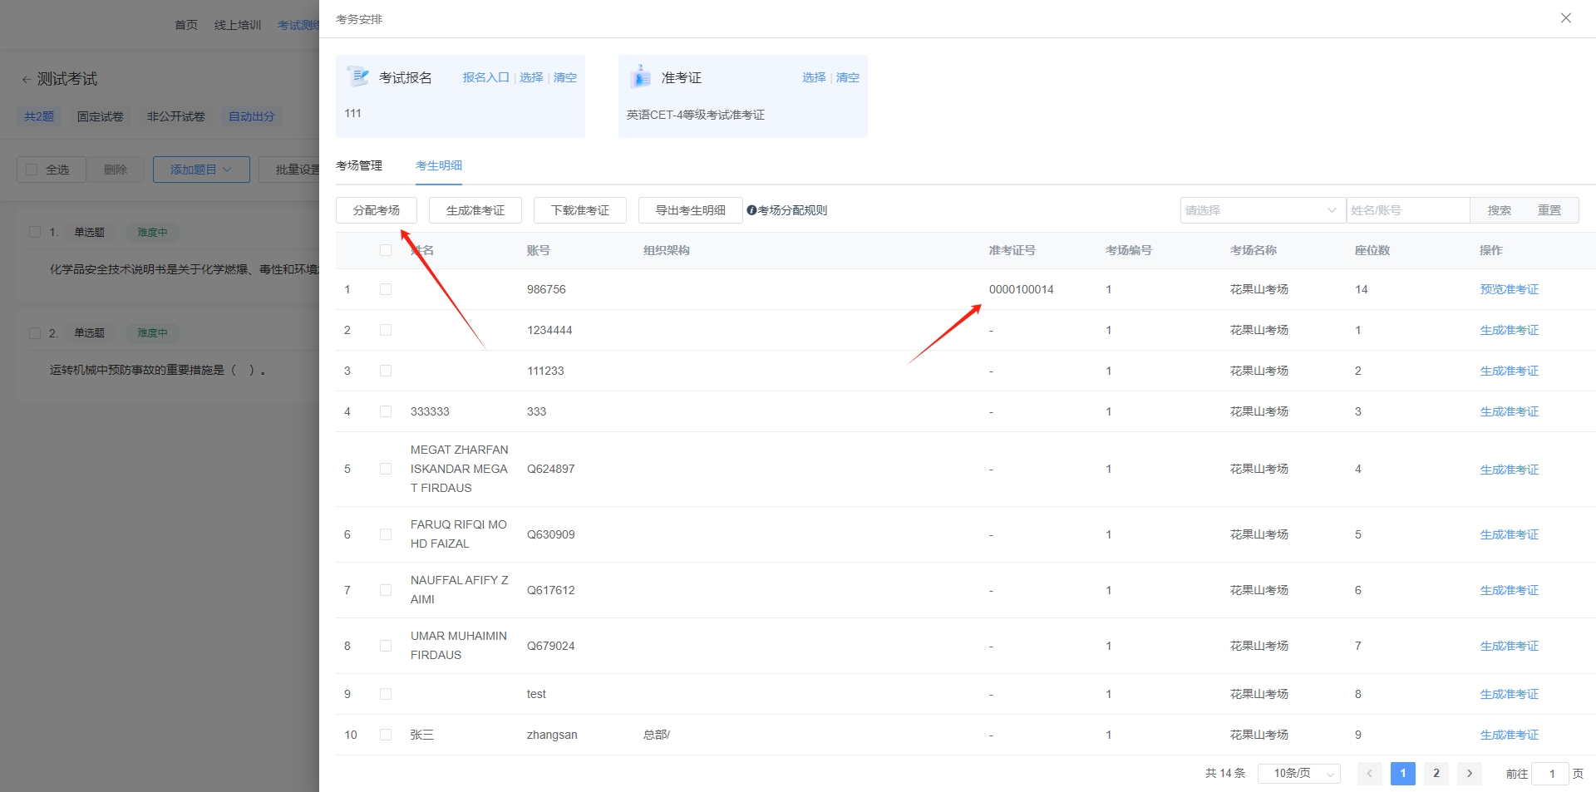Screen dimensions: 1596x792
Task: Click back arrow next to 测试考试
Action: pyautogui.click(x=26, y=80)
